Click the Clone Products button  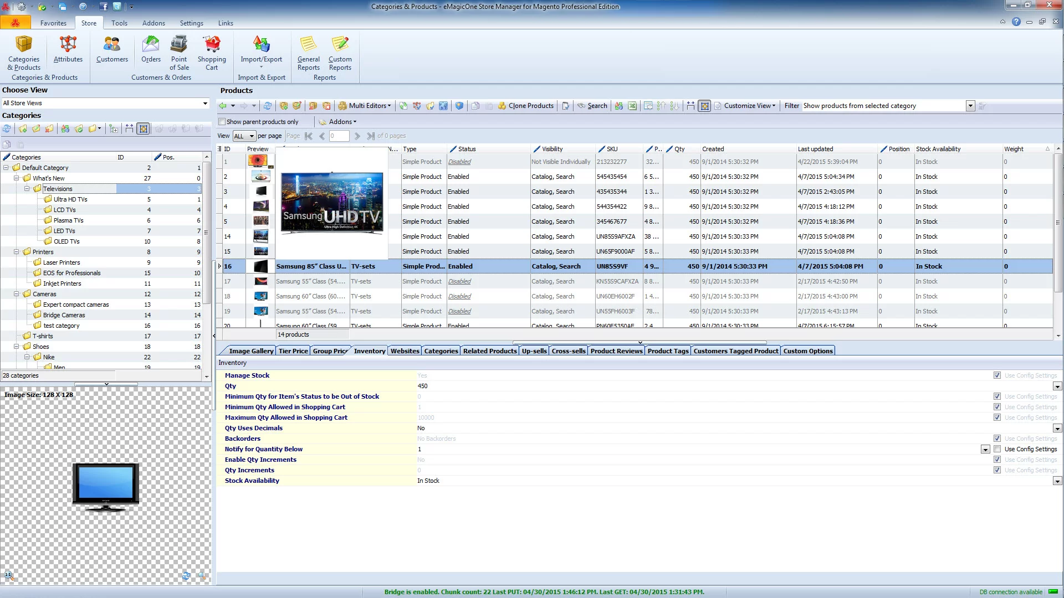coord(525,106)
